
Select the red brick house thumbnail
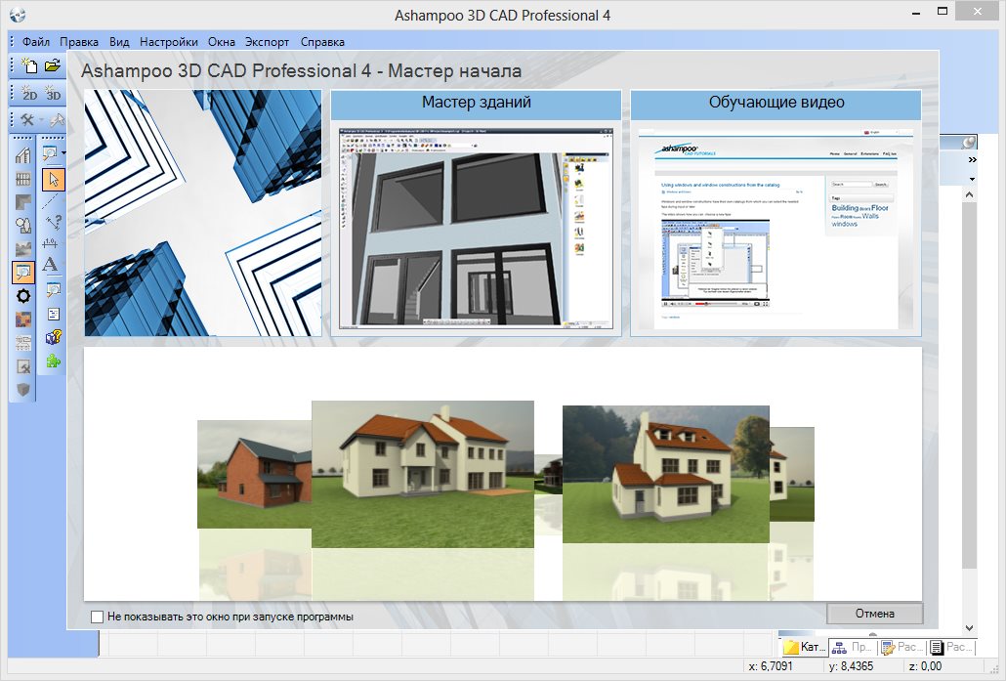pyautogui.click(x=254, y=474)
